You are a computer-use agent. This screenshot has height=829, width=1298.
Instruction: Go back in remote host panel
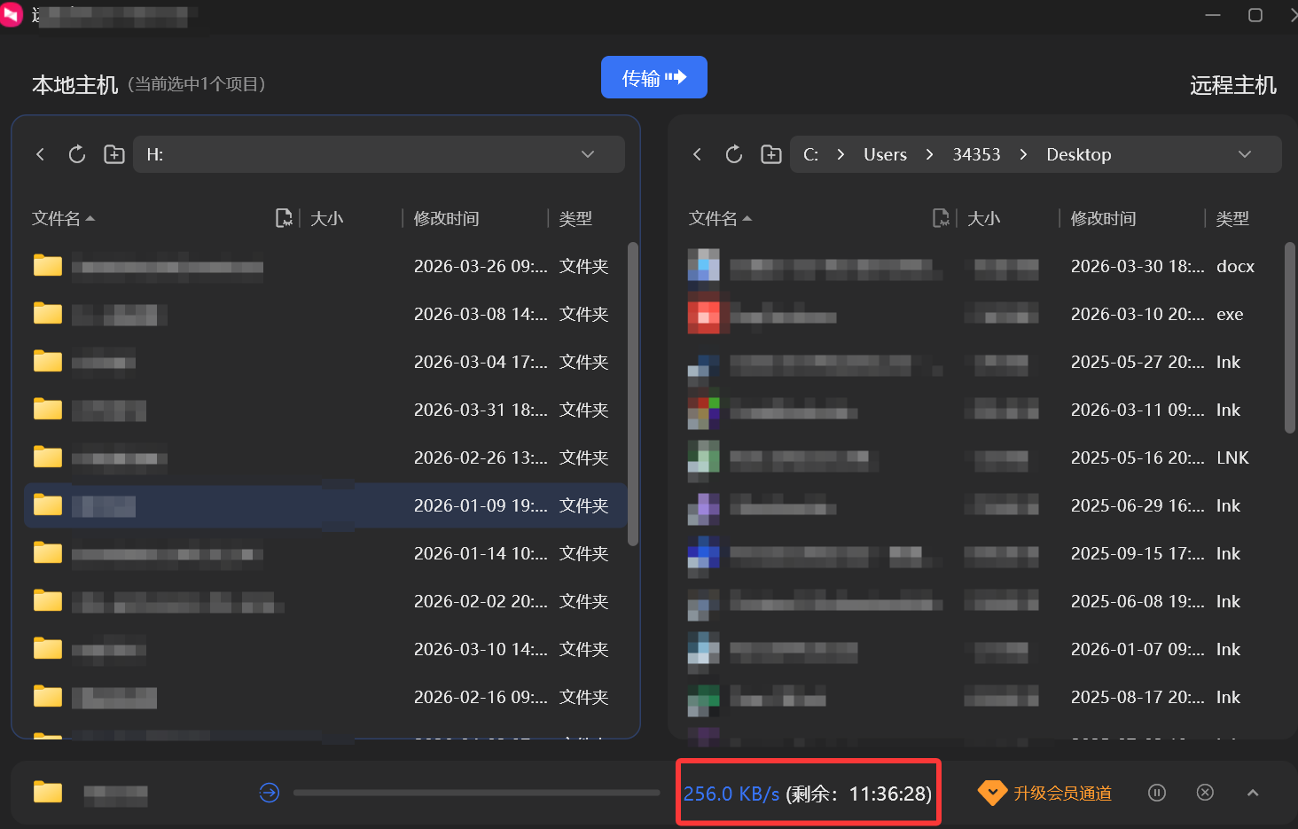(697, 154)
